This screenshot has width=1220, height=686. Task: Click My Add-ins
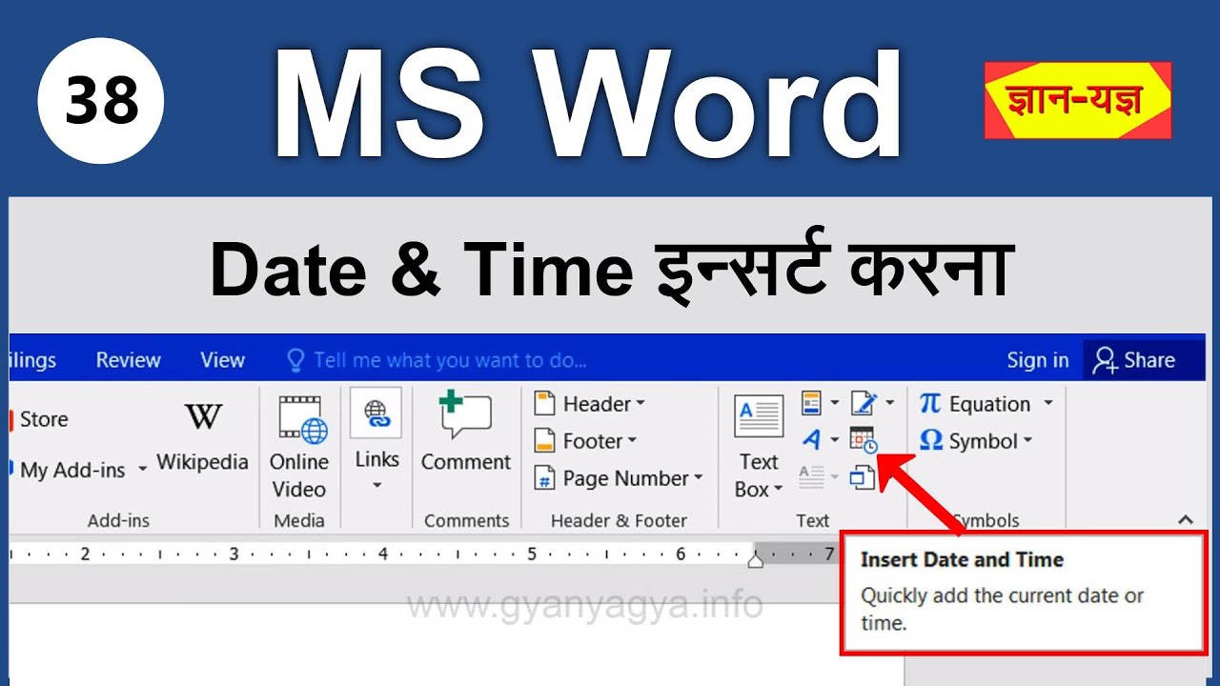coord(71,470)
